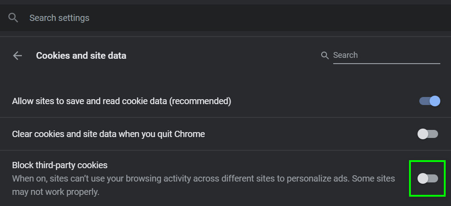
Task: Click the underline beneath Cookies Search box
Action: (x=386, y=64)
